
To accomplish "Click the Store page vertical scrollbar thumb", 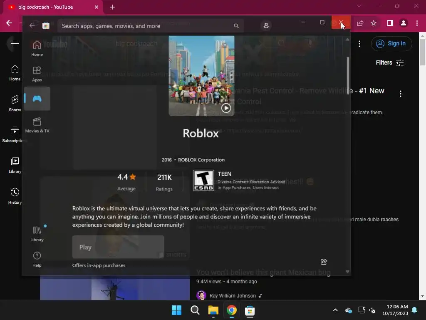I will [348, 76].
